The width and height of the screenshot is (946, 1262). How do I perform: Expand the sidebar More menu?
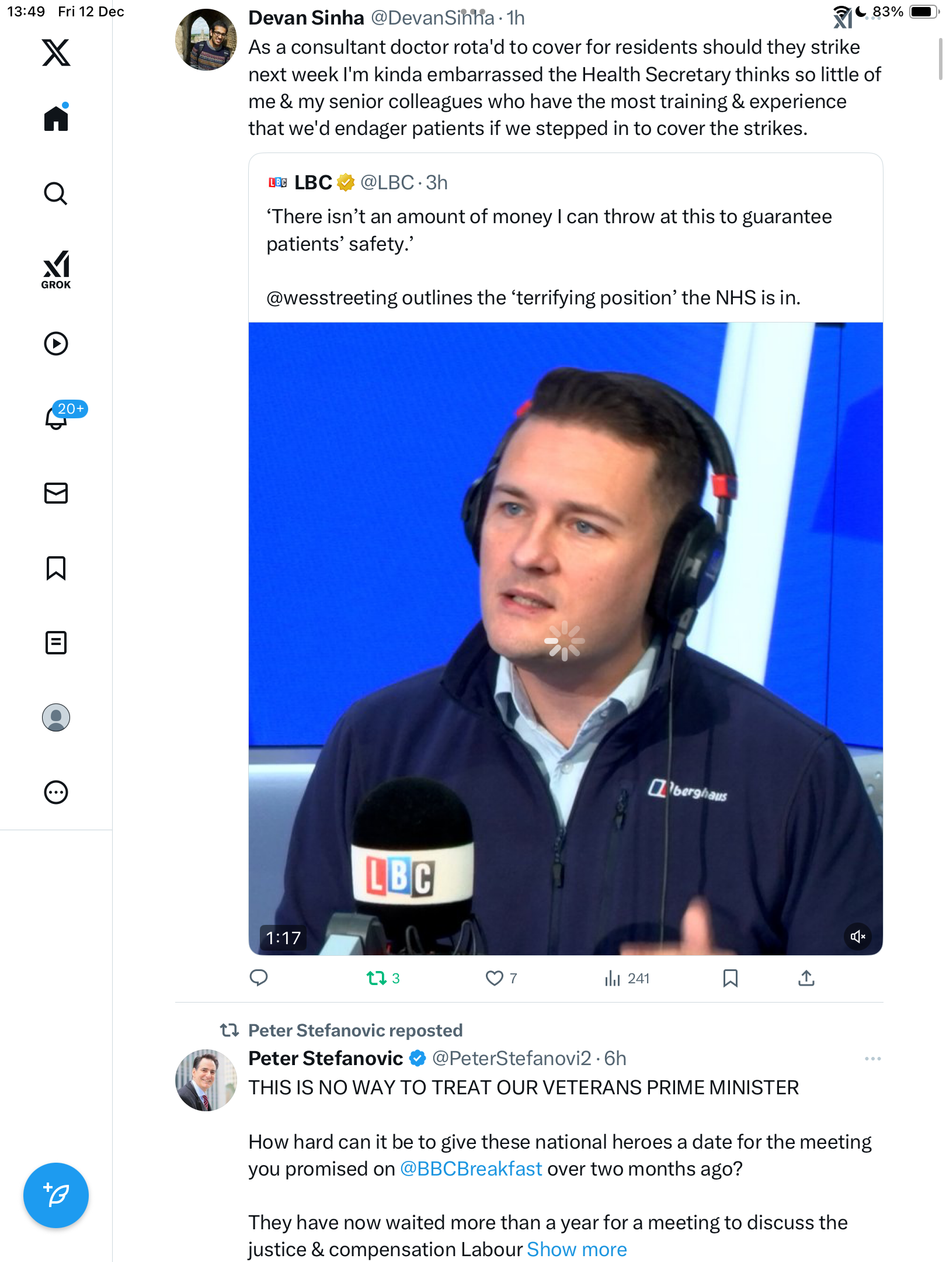point(56,792)
